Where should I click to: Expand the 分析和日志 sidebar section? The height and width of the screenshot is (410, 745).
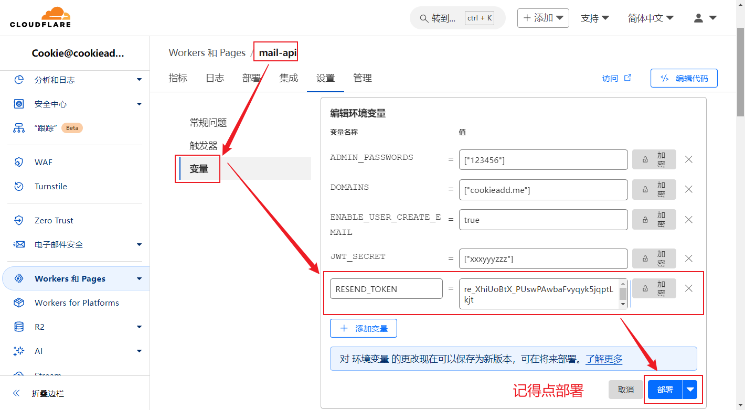(x=139, y=80)
